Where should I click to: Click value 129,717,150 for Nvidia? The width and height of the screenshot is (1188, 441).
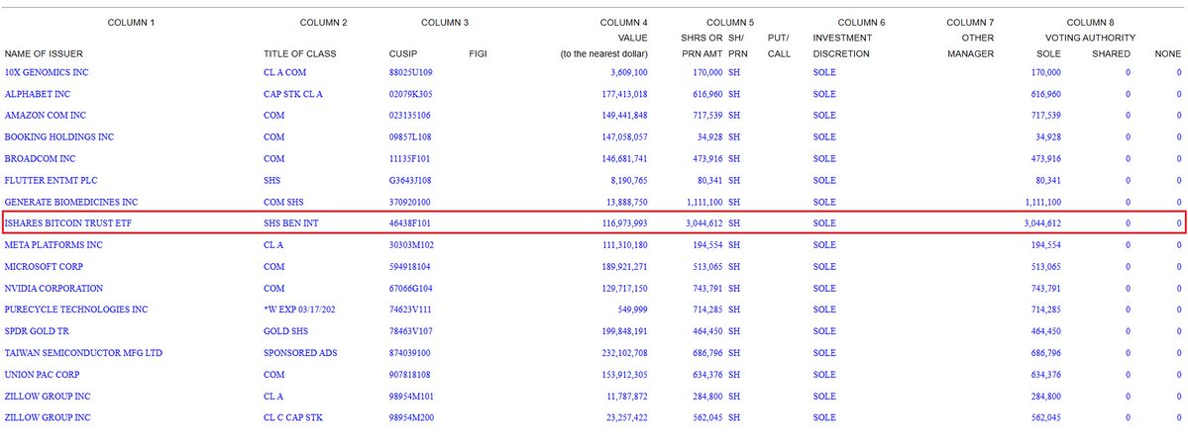(624, 288)
